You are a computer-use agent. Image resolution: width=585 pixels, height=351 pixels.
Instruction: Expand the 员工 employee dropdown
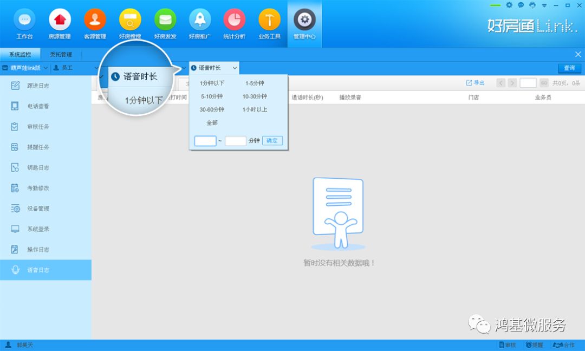pos(73,68)
